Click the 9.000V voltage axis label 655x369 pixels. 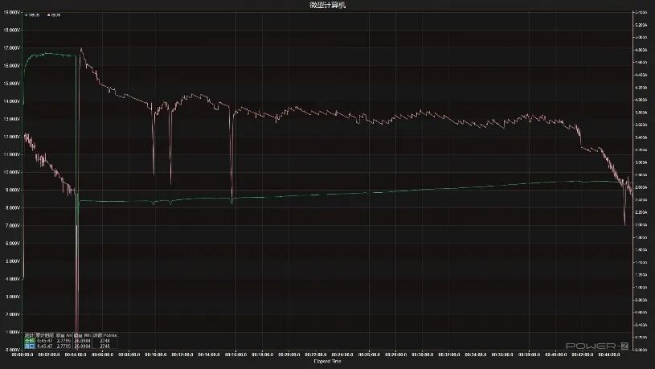click(x=11, y=191)
